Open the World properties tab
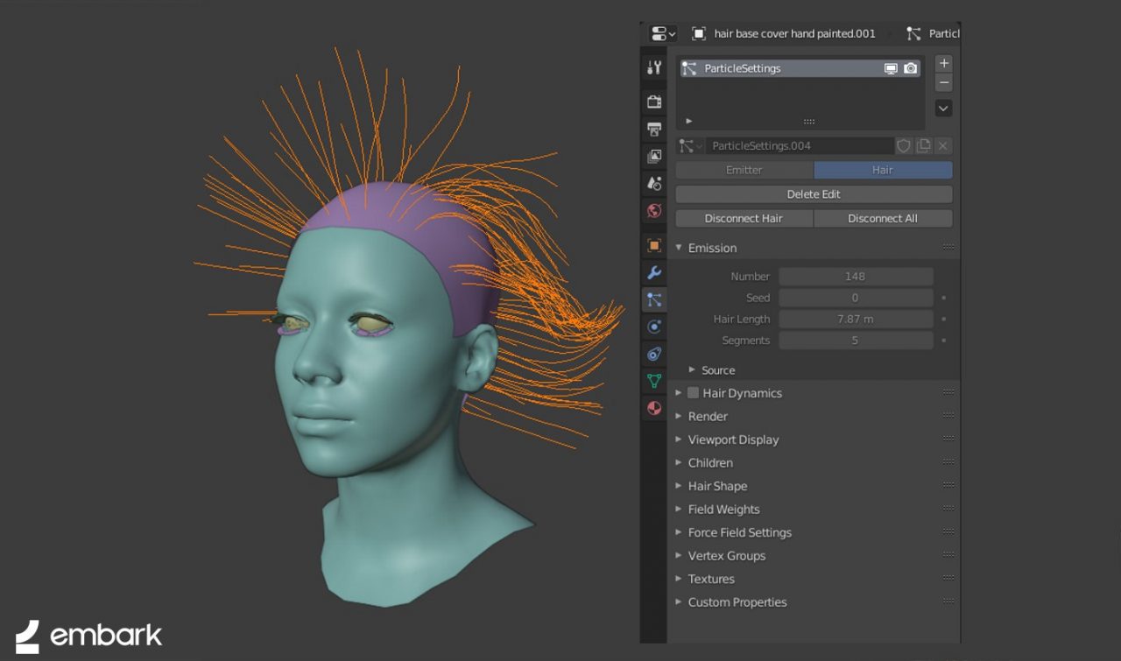 click(x=654, y=211)
